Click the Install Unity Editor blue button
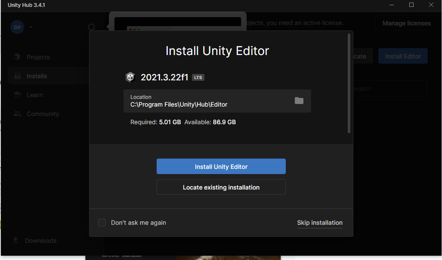This screenshot has width=442, height=260. [x=221, y=166]
